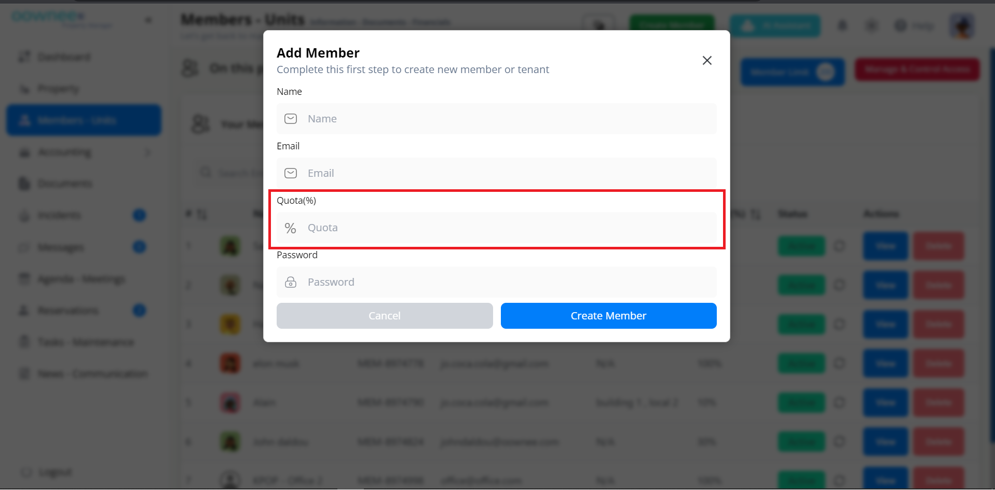Expand the Accounting sidebar submenu arrow
The height and width of the screenshot is (490, 995).
(x=148, y=152)
